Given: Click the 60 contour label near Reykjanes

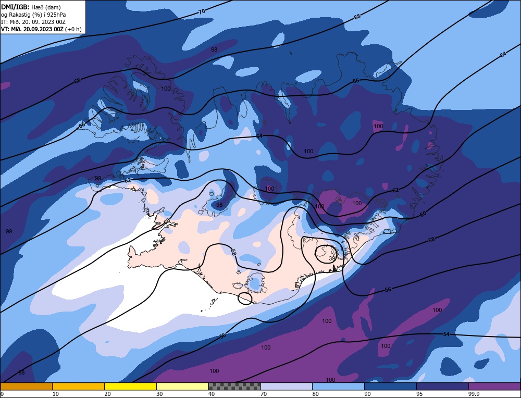Looking at the screenshot, I should pyautogui.click(x=167, y=221).
